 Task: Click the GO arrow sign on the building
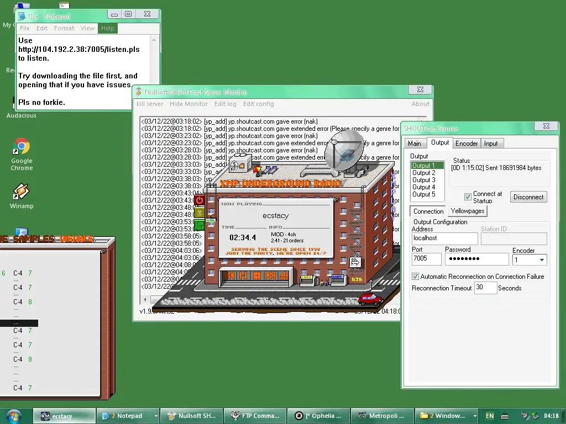click(355, 262)
